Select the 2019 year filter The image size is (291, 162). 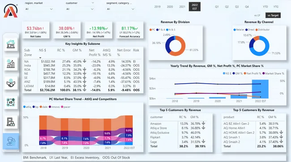(158, 7)
